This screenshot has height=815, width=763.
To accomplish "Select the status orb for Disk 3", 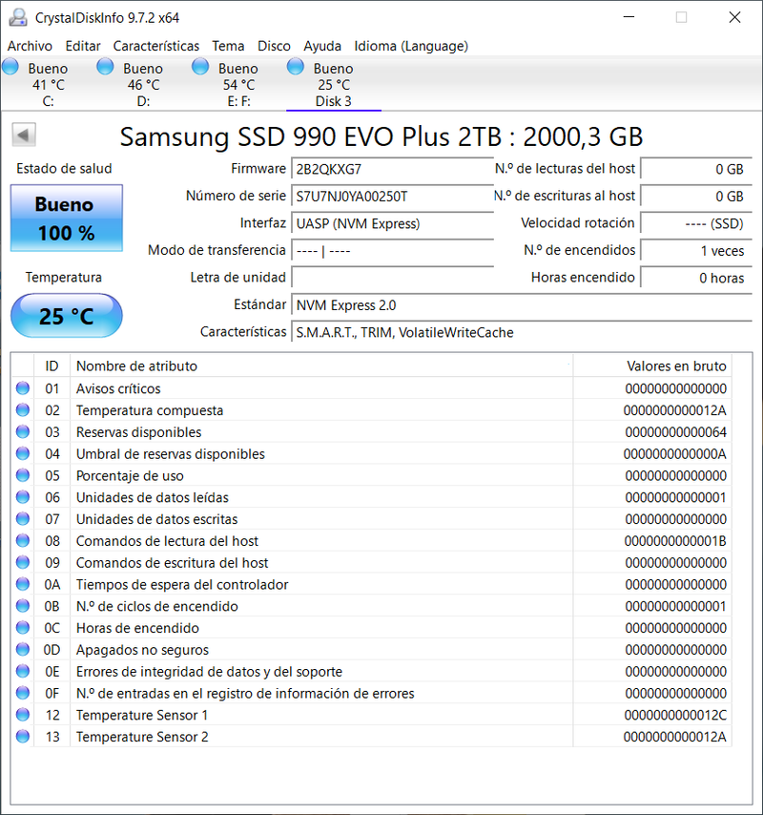I will tap(295, 67).
